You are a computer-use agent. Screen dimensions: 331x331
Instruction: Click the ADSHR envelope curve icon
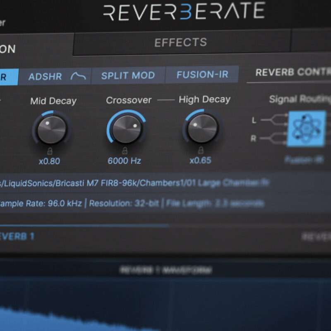(x=78, y=76)
